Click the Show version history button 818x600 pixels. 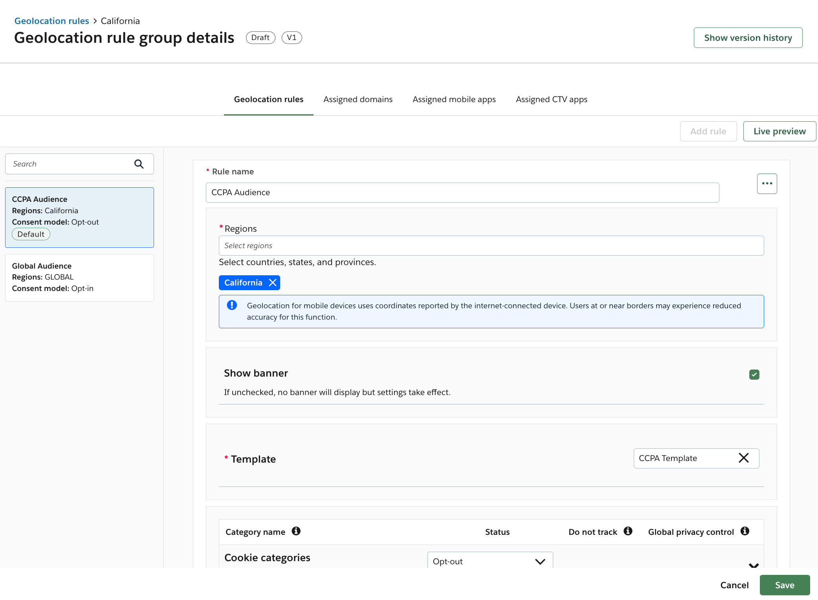[x=748, y=38]
